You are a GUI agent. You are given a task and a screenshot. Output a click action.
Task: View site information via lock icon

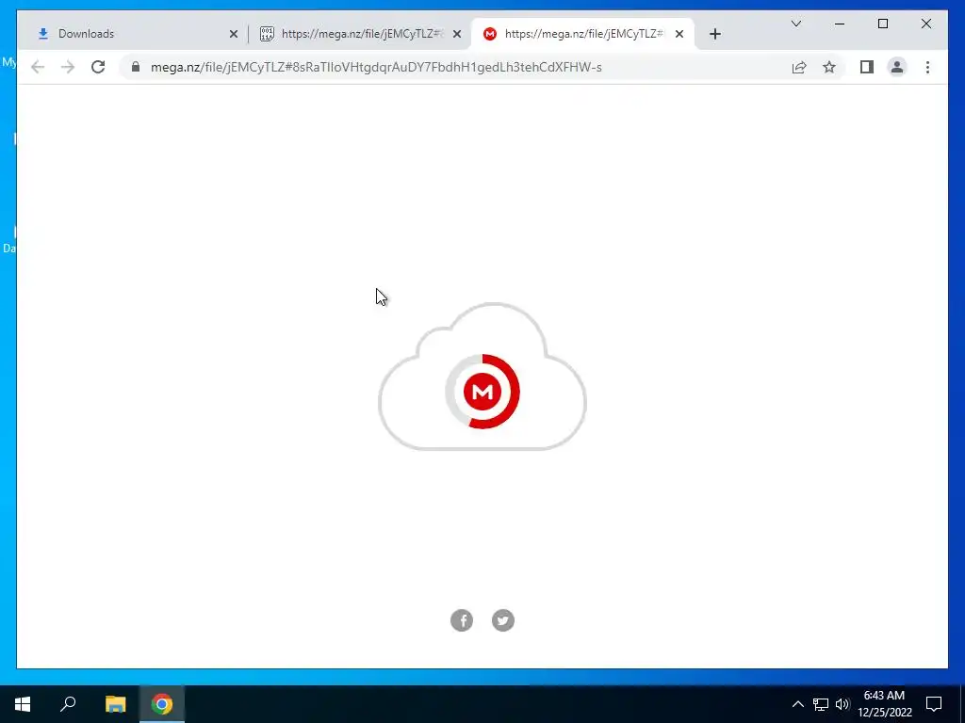tap(136, 67)
